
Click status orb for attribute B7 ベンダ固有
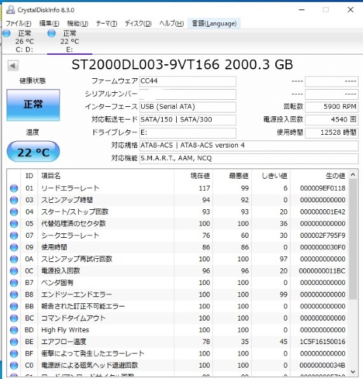[x=14, y=283]
